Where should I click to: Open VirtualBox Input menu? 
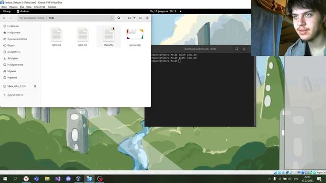(x=29, y=7)
